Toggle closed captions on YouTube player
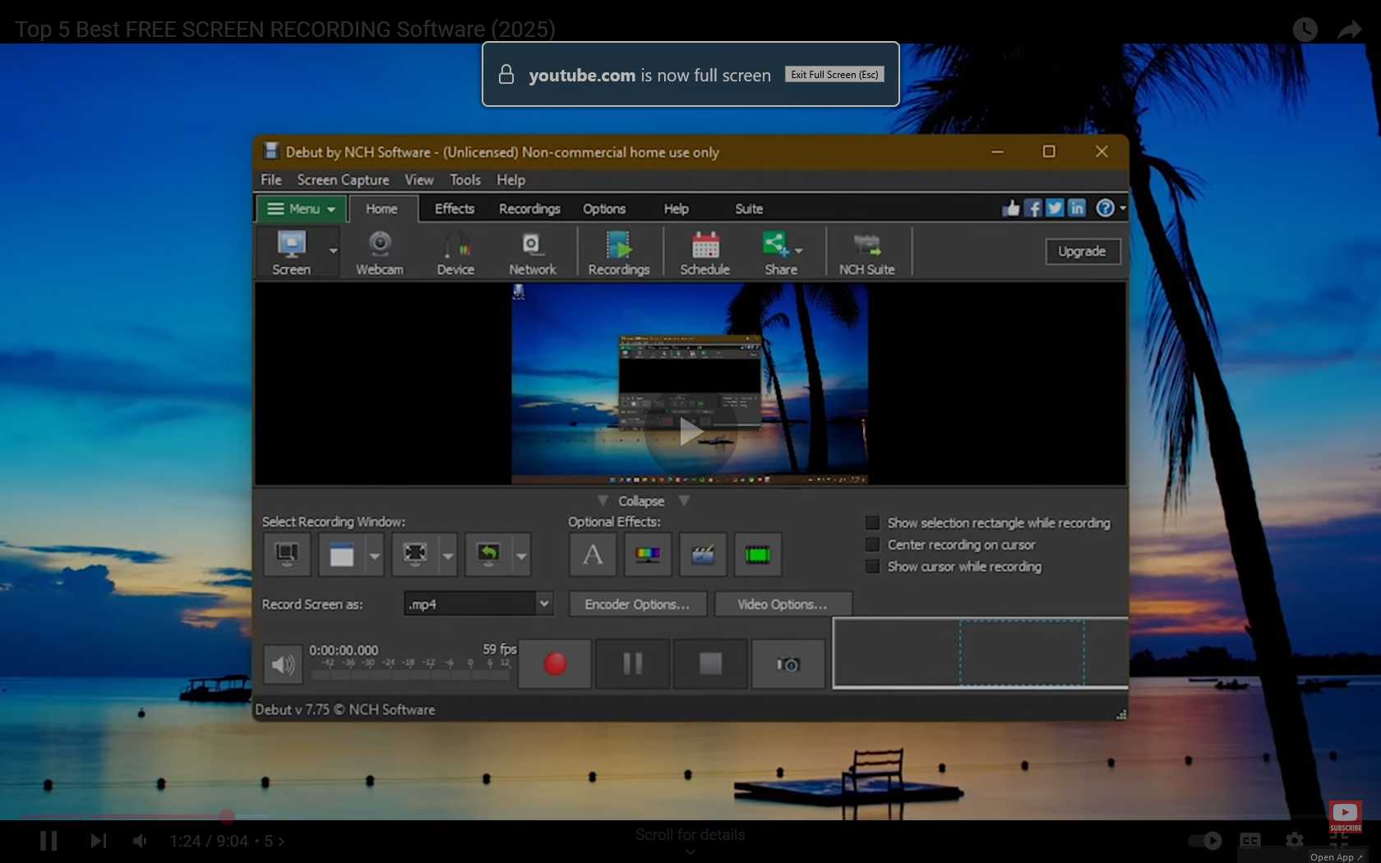 [1250, 840]
